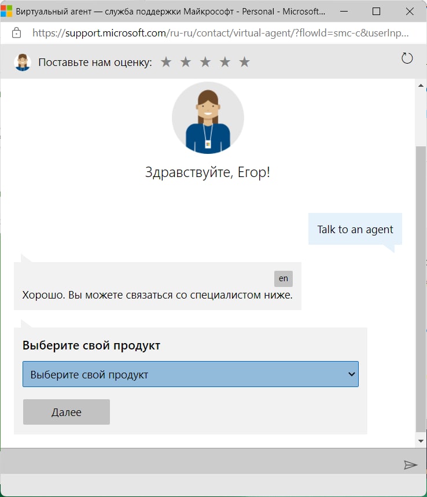Click the lock icon in the address bar
The width and height of the screenshot is (427, 497).
(x=16, y=32)
